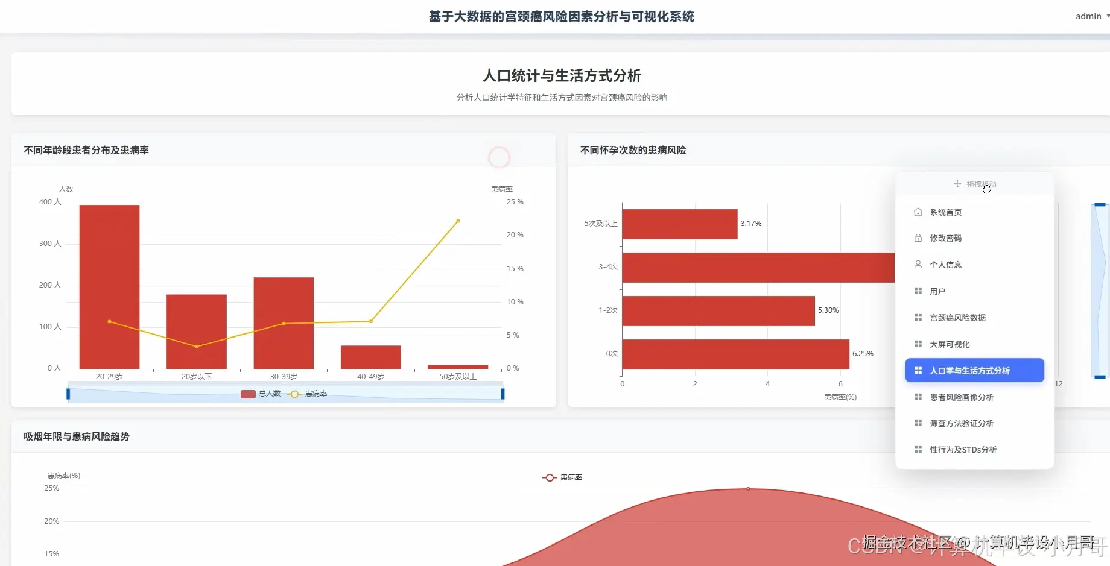Click the 3-4次 bar in pregnancy chart
Viewport: 1110px width, 566px height.
click(758, 268)
